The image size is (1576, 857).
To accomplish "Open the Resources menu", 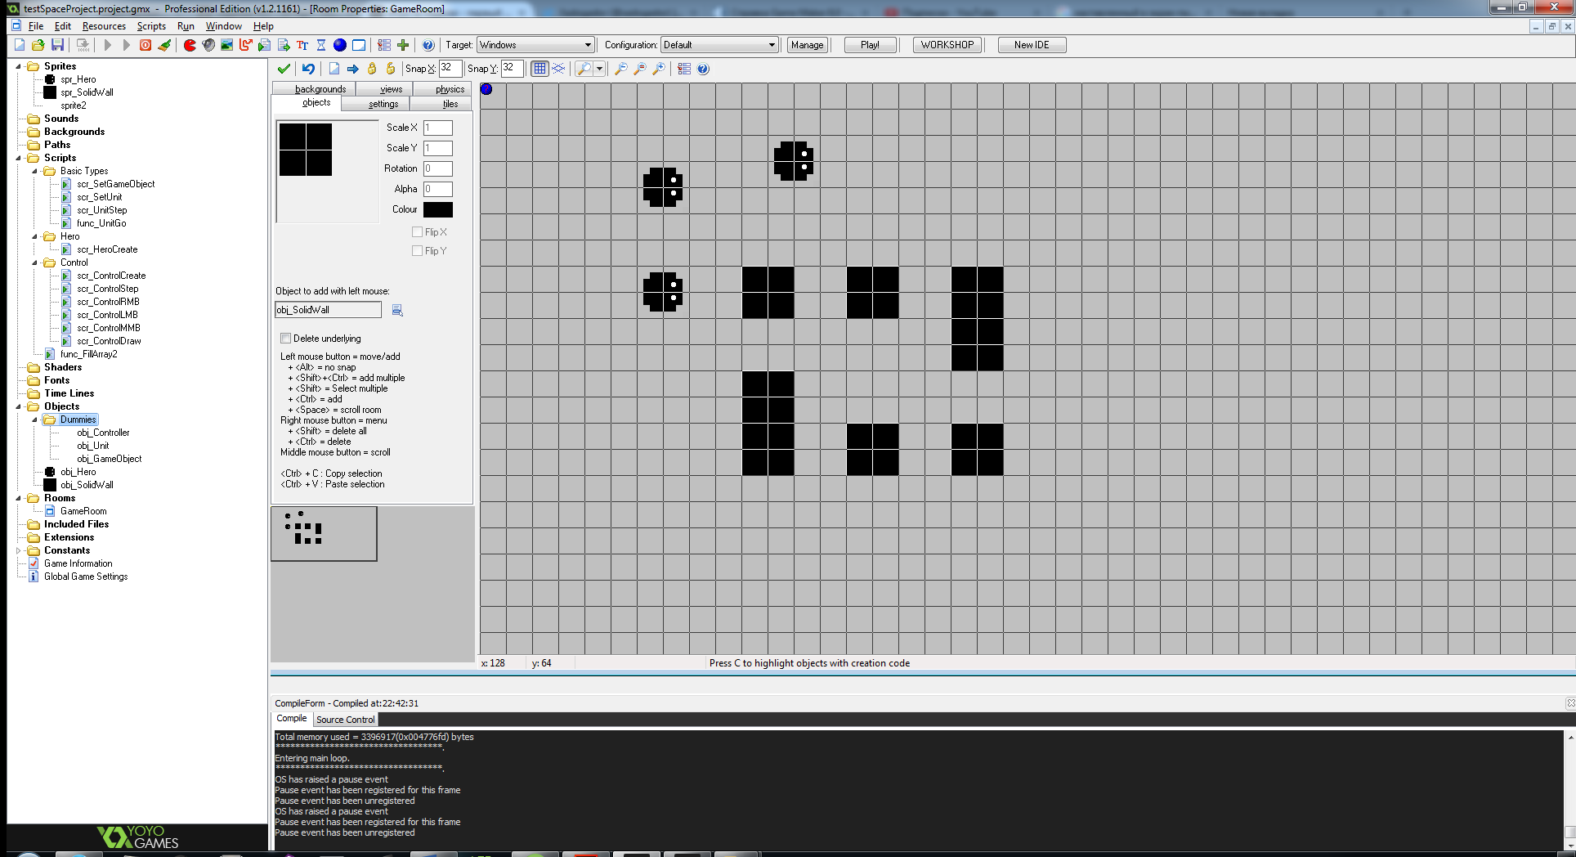I will (104, 26).
